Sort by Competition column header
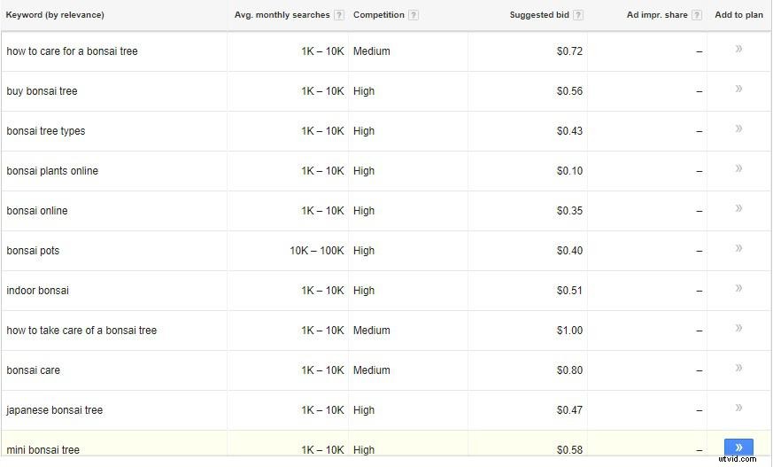The width and height of the screenshot is (773, 467). tap(378, 15)
